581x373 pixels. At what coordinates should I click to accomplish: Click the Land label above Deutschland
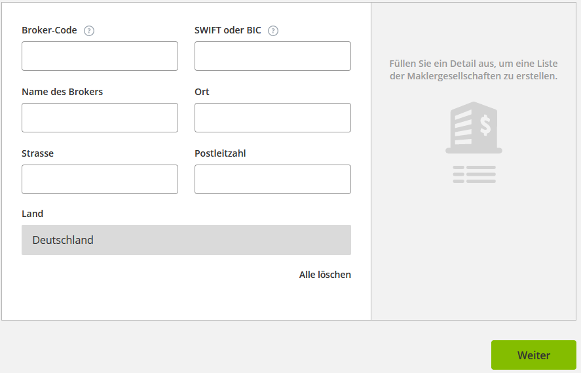pos(33,214)
